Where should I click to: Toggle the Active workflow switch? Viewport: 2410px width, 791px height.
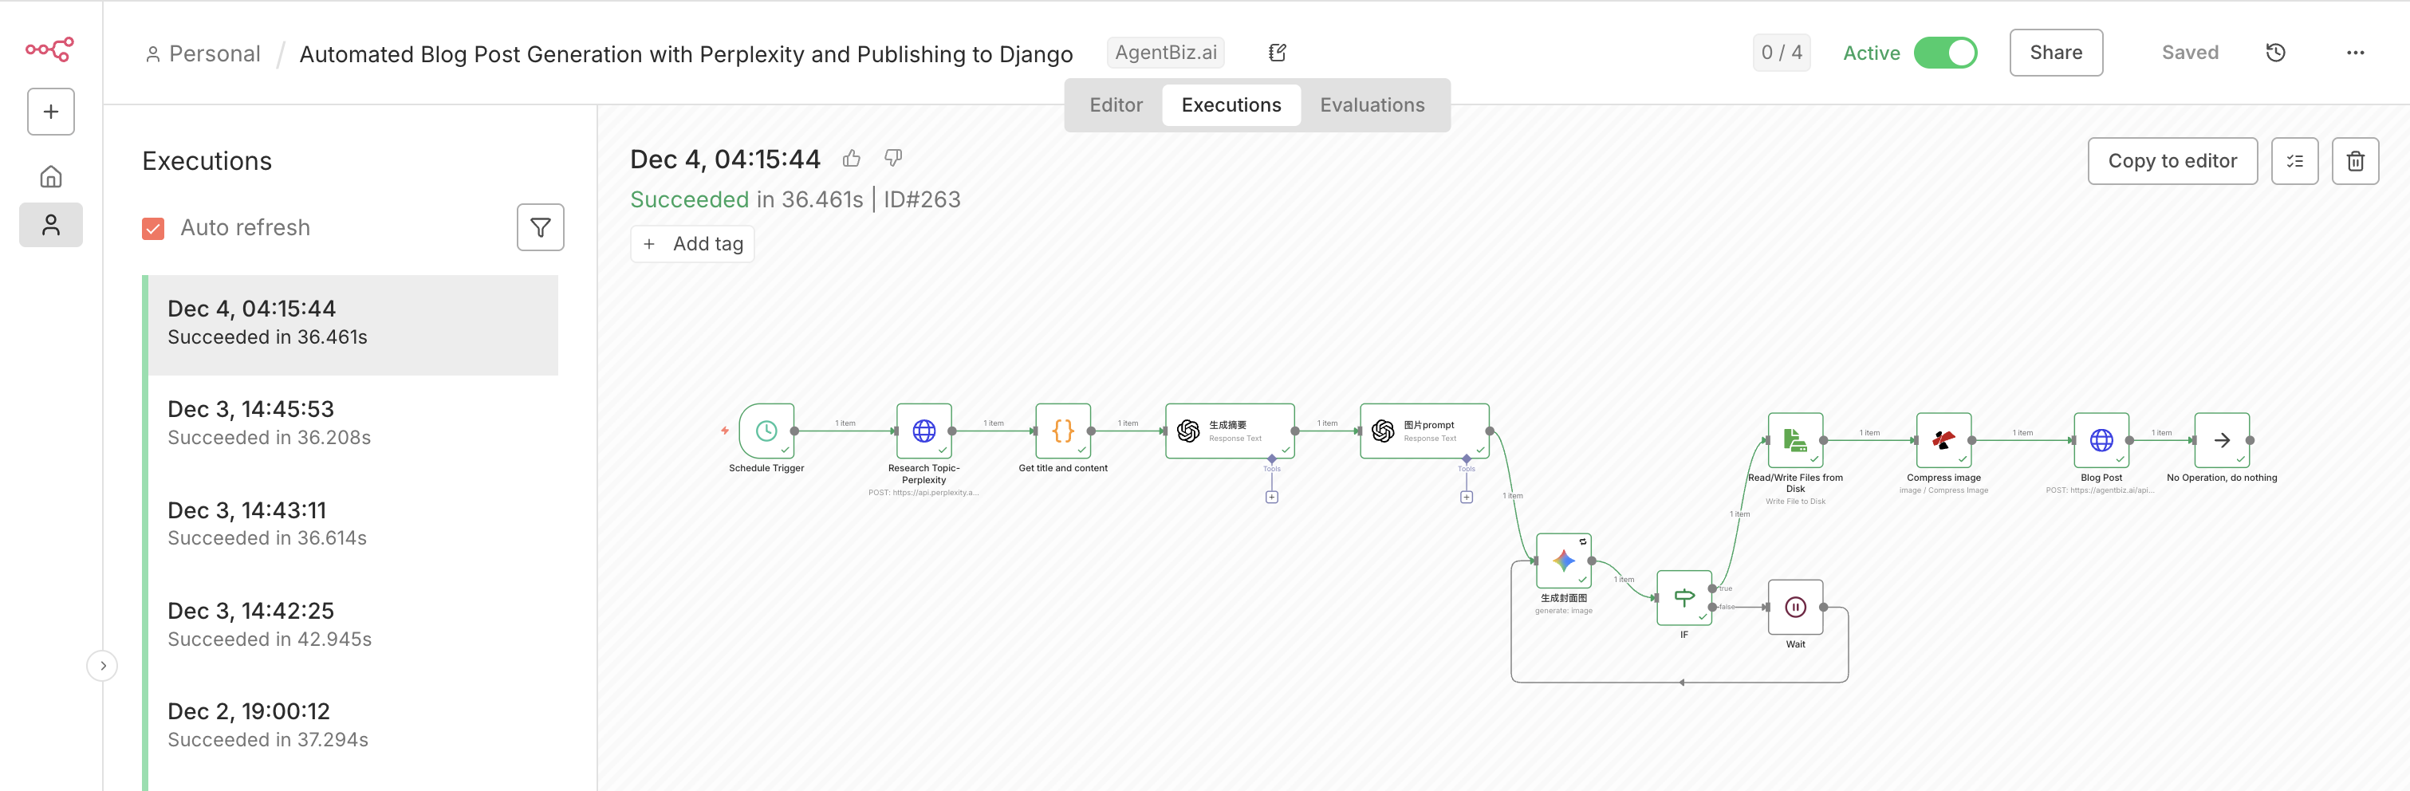click(x=1944, y=53)
